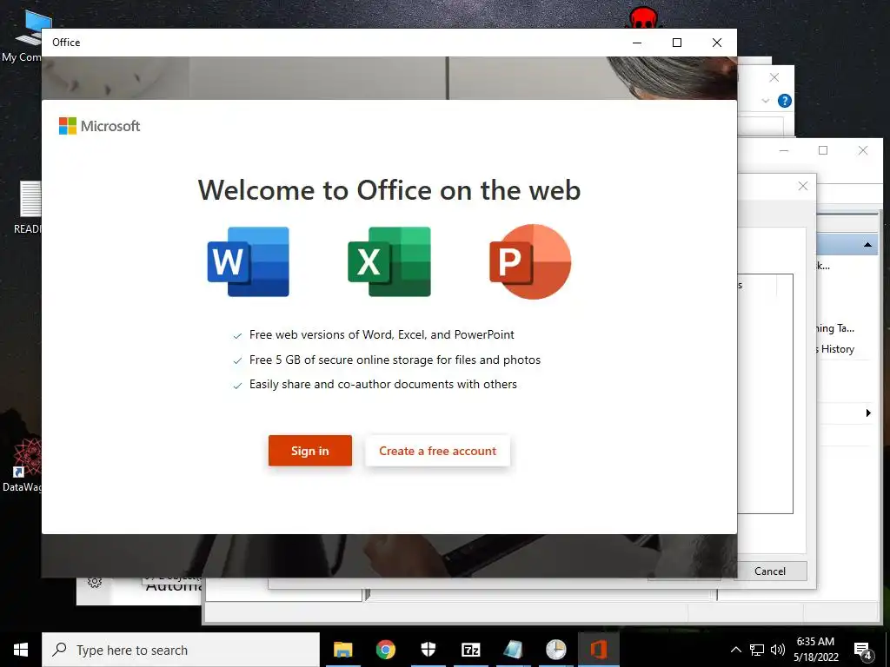Click the Office icon on taskbar

(x=598, y=650)
